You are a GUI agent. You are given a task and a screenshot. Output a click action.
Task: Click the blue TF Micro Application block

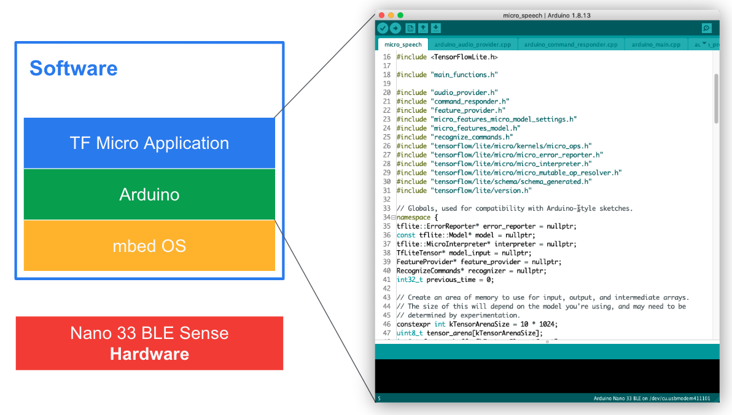click(x=149, y=143)
